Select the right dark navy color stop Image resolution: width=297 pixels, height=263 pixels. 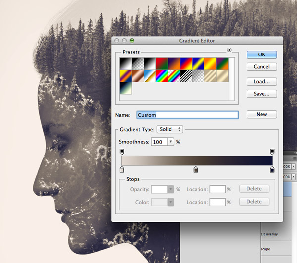[x=272, y=170]
